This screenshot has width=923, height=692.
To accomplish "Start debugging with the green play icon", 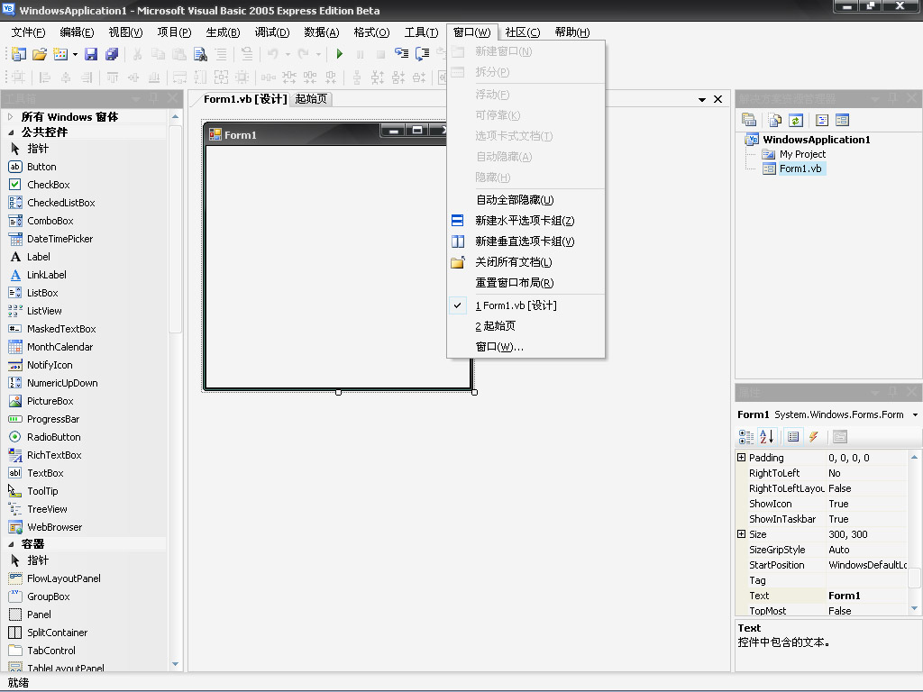I will pyautogui.click(x=339, y=54).
